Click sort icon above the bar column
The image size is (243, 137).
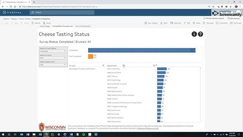point(154,65)
